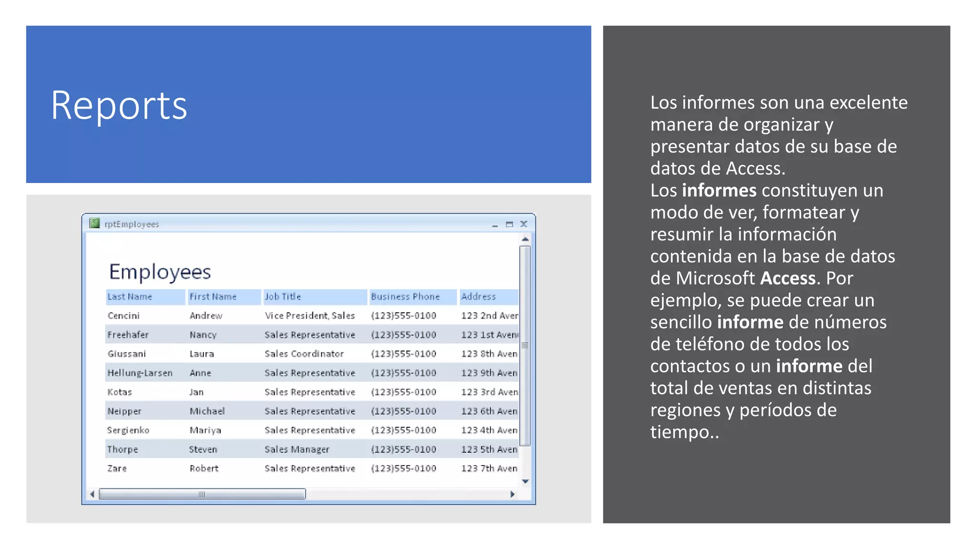The height and width of the screenshot is (549, 976).
Task: Click the horizontal scrollbar left arrow
Action: tap(92, 494)
